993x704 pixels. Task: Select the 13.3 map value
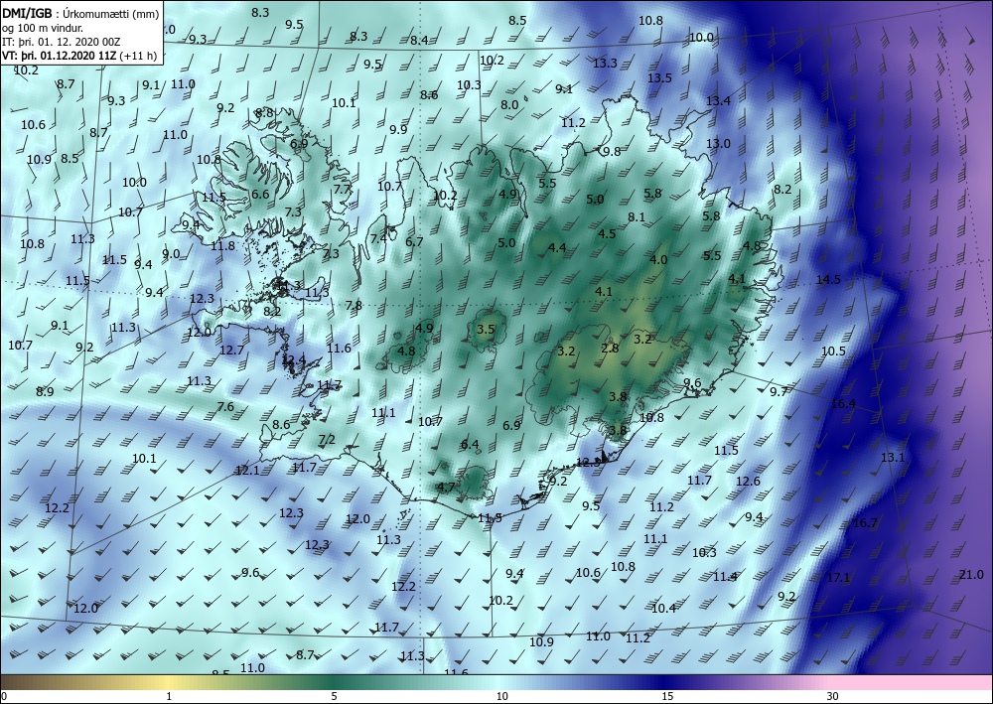[605, 63]
